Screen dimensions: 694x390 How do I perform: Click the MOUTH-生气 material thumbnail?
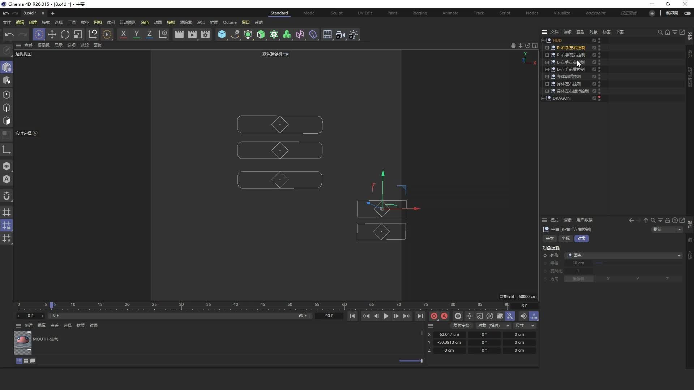tap(22, 343)
